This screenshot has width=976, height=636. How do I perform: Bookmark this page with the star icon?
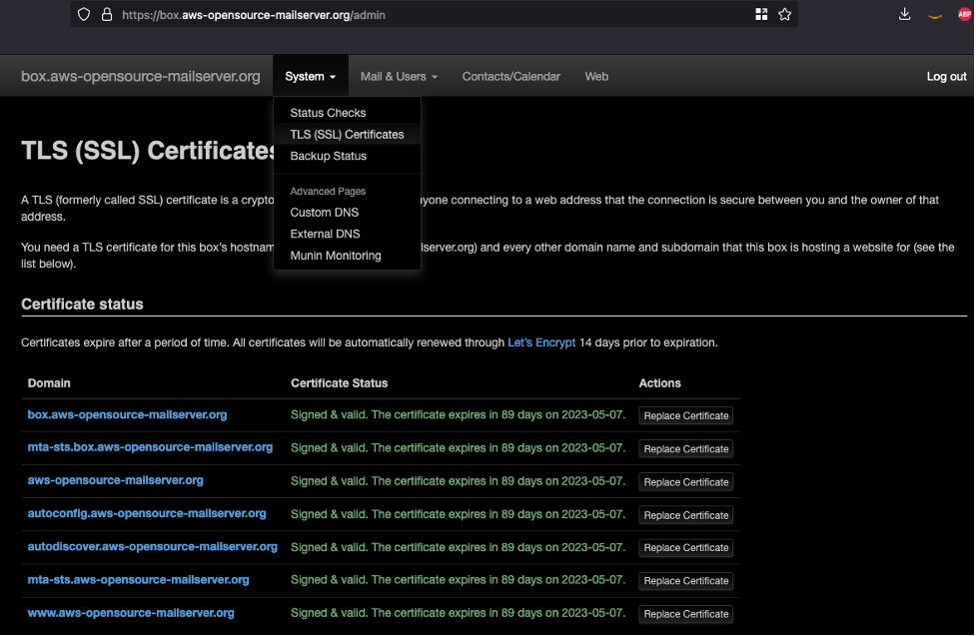coord(785,14)
